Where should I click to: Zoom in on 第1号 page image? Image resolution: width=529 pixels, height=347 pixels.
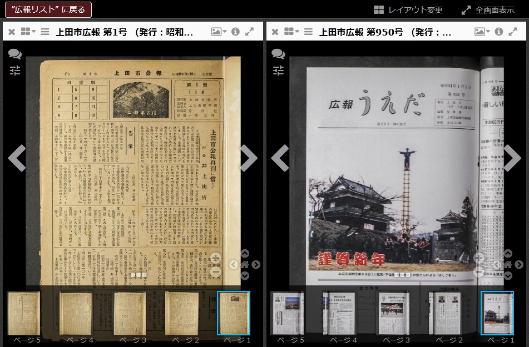(216, 259)
